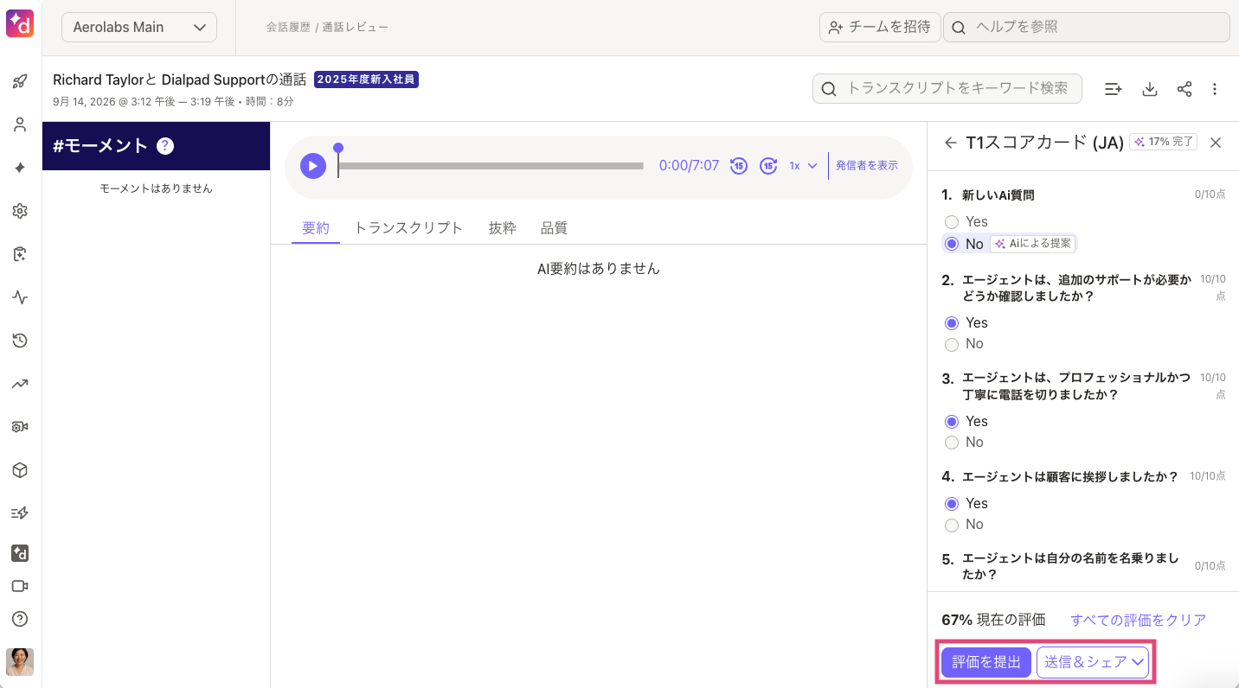Screen dimensions: 1239x688
Task: Click the 評価を提出 button
Action: (x=986, y=662)
